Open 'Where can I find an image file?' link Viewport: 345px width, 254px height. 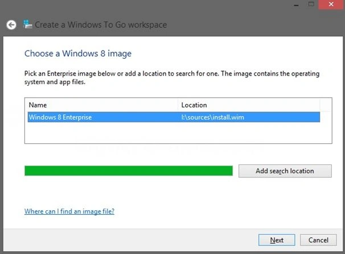[69, 211]
